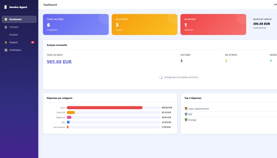Select the En Retard red card
This screenshot has width=277, height=158.
[x=213, y=24]
